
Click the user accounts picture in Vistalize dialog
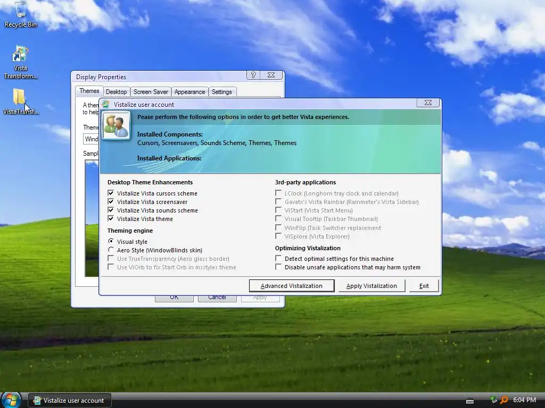[116, 125]
